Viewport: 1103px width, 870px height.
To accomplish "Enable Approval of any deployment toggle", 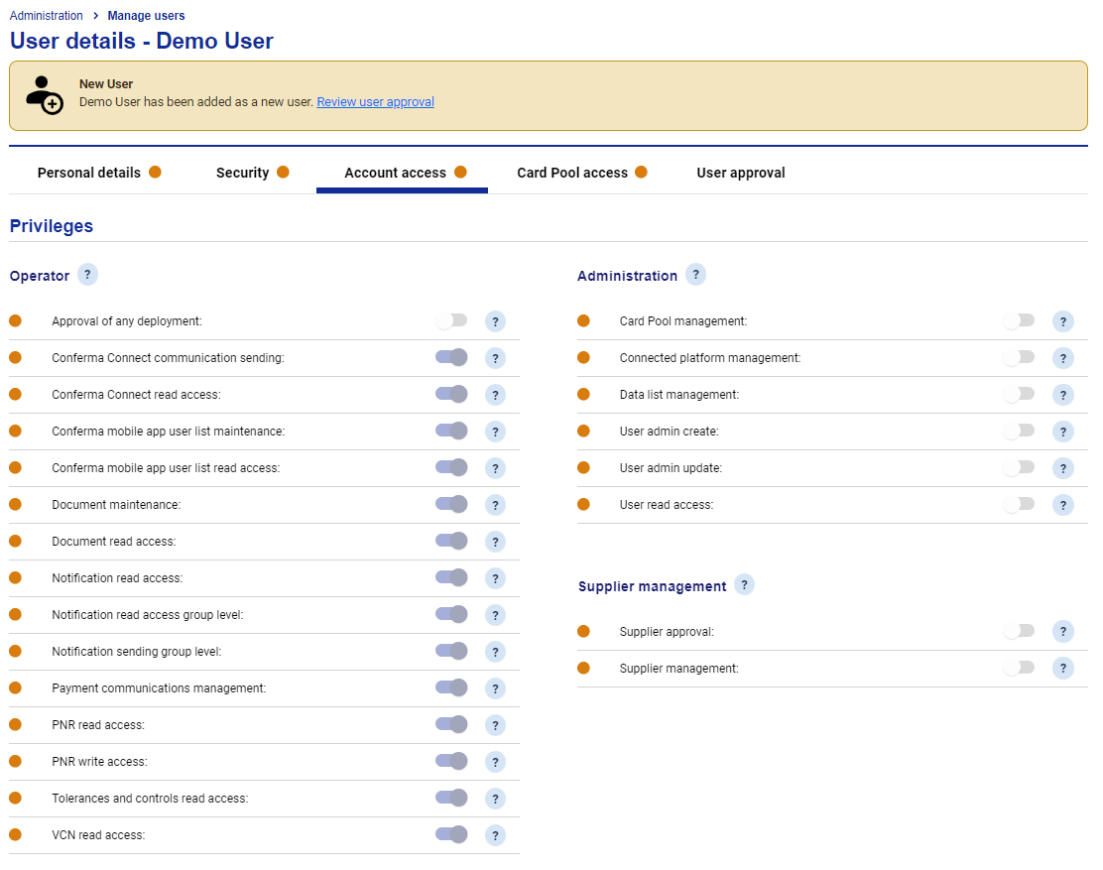I will (451, 320).
